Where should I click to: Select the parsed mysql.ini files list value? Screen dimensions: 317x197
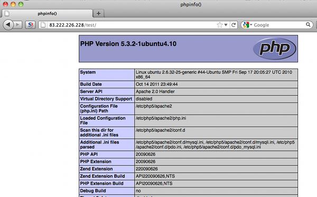coord(215,145)
